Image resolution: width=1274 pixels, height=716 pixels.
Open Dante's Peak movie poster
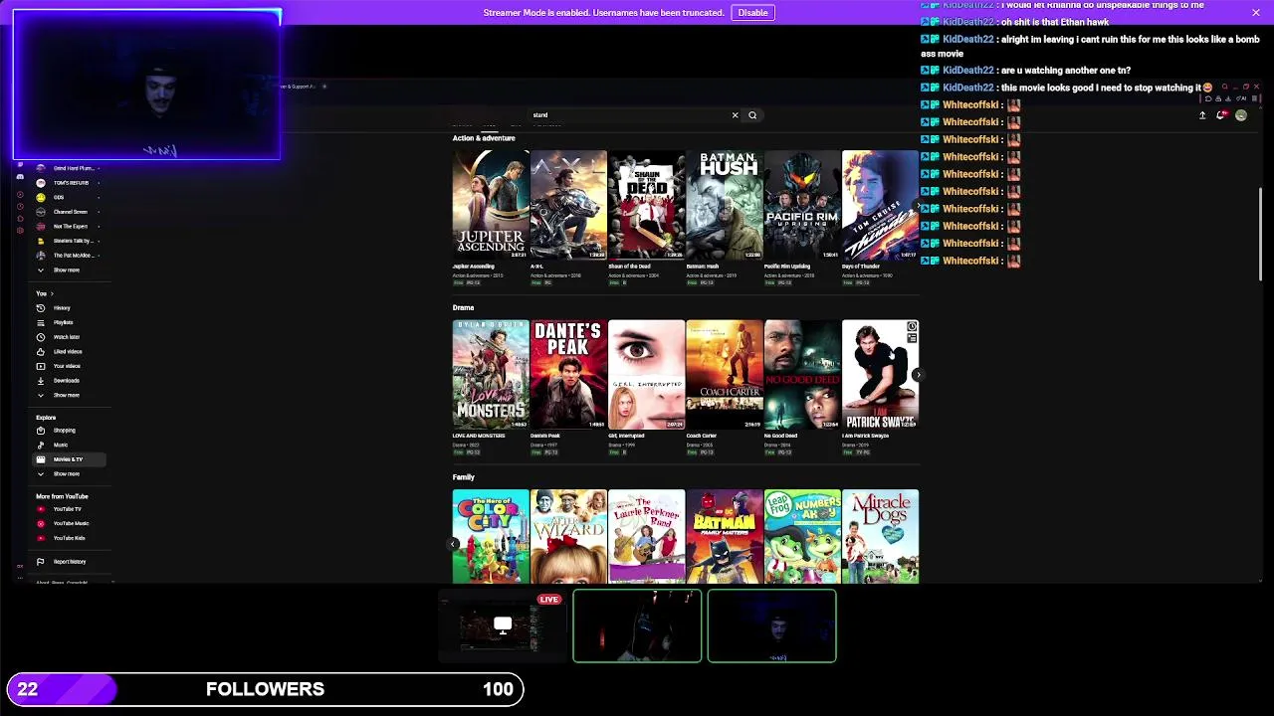point(568,374)
